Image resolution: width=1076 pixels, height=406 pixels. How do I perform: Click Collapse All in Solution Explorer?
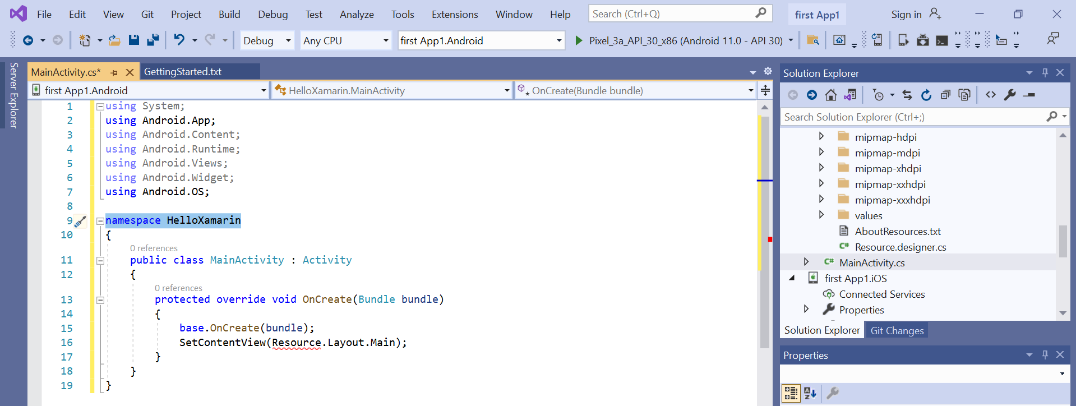[945, 95]
